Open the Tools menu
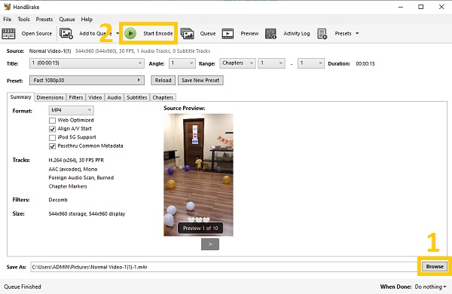 click(x=23, y=20)
